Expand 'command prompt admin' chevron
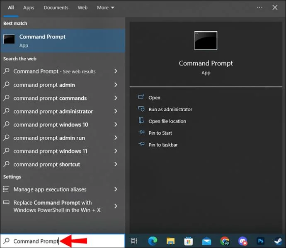 point(116,85)
